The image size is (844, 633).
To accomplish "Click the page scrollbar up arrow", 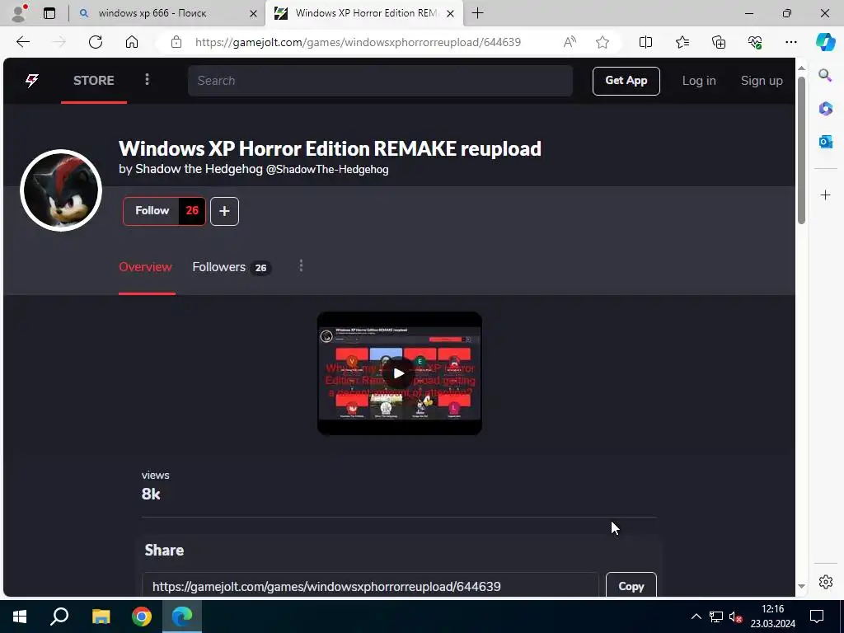I will (x=801, y=68).
